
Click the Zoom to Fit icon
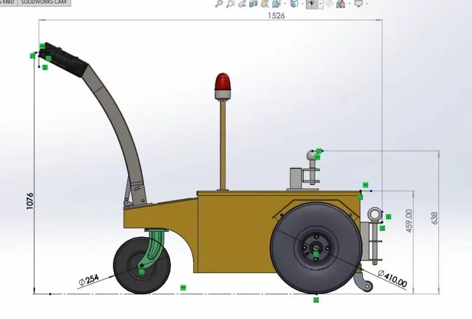(x=219, y=4)
